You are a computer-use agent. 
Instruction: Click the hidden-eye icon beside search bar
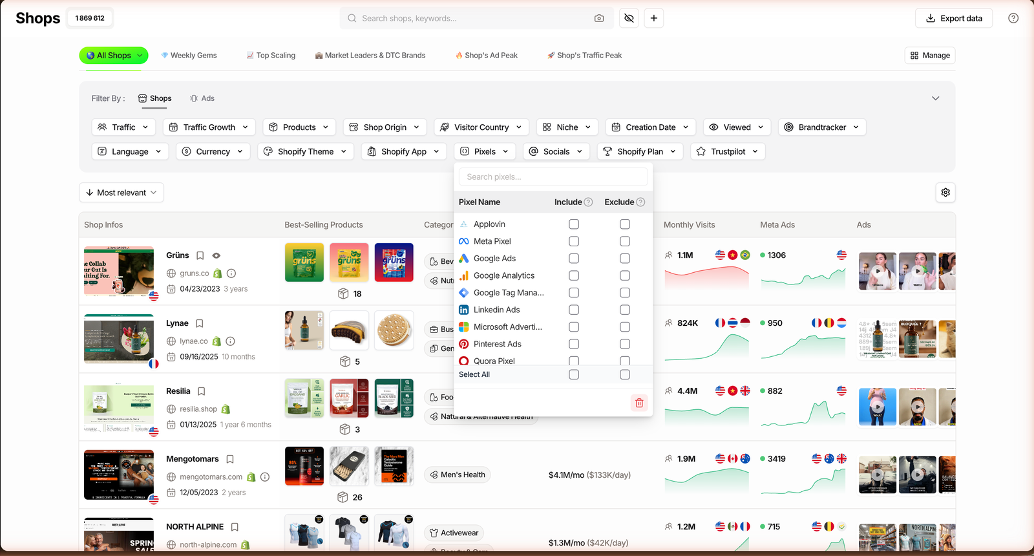(629, 18)
